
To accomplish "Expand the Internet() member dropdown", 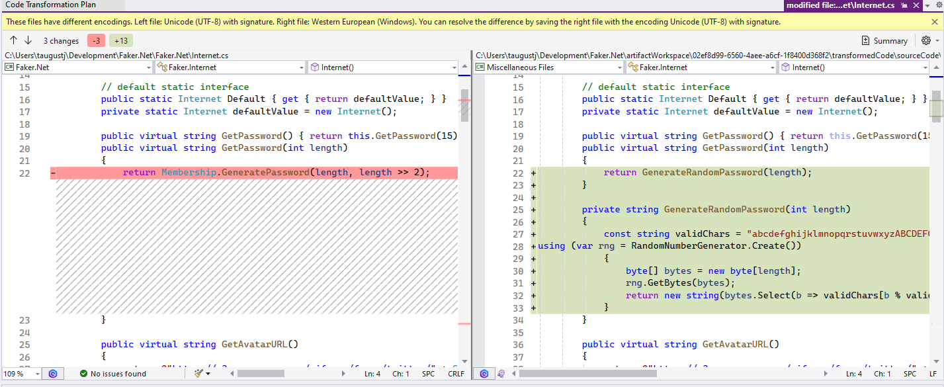I will pyautogui.click(x=382, y=67).
